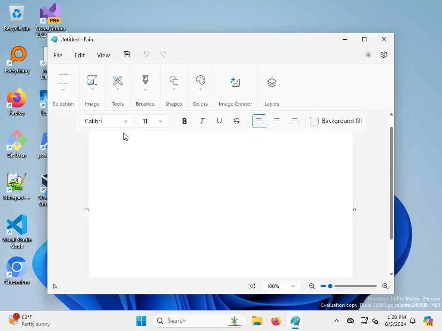The image size is (442, 331).
Task: Click the Undo arrow
Action: tap(146, 54)
